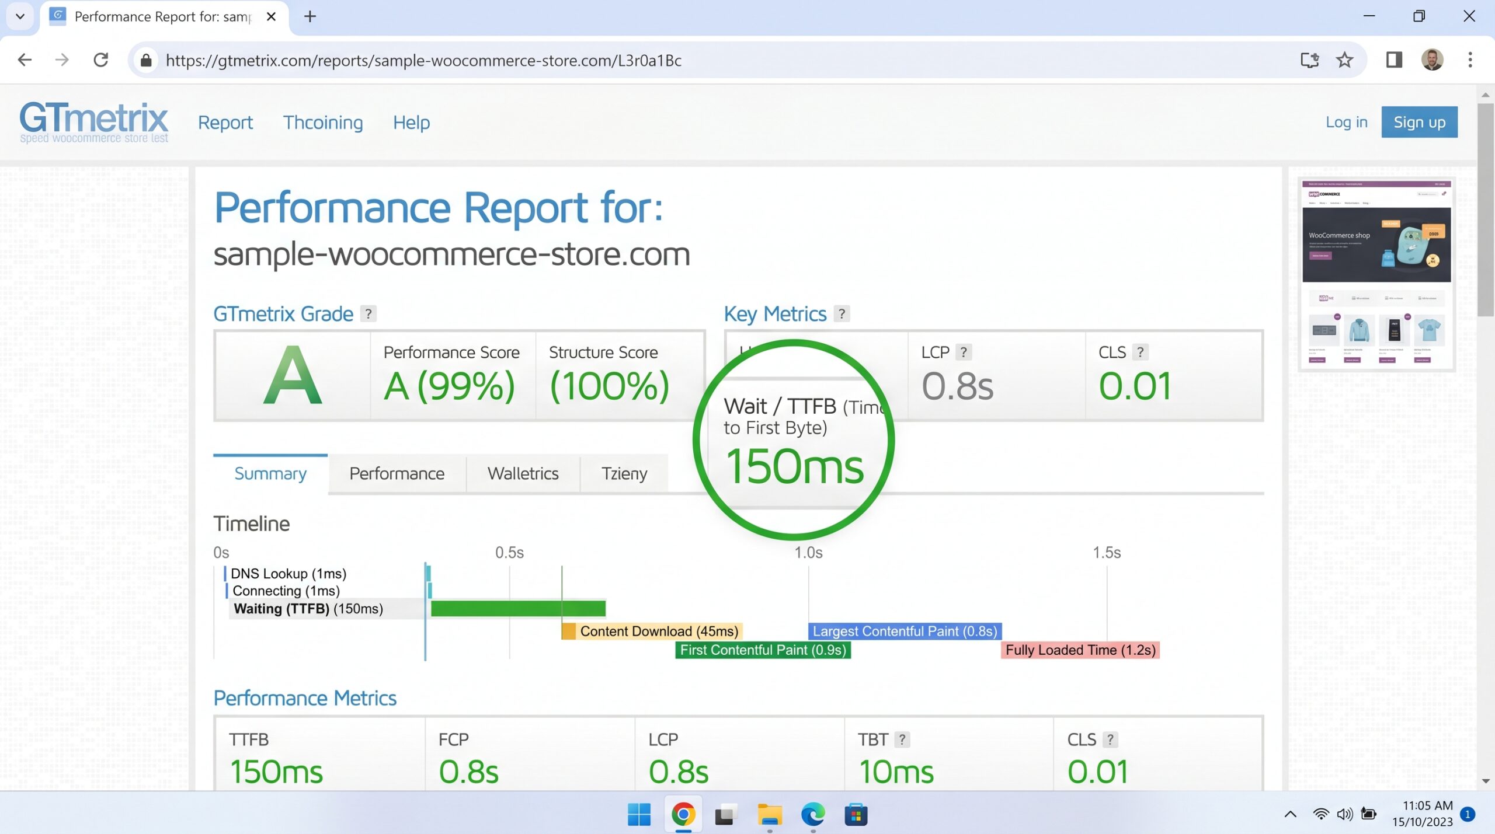Select the Summary tab
Screen dimensions: 1495x834
270,473
